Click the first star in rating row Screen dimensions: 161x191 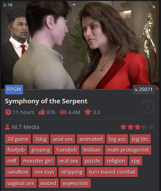tap(124, 127)
